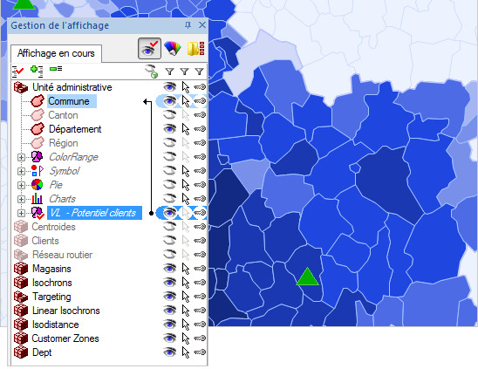Expand the ColorRange tree node
This screenshot has width=478, height=369.
[21, 157]
